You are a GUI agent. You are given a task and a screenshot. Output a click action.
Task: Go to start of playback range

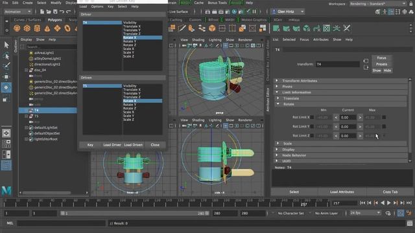(x=362, y=203)
